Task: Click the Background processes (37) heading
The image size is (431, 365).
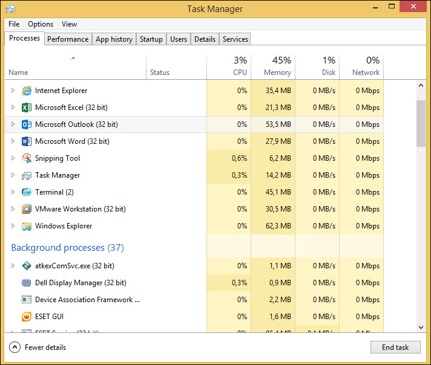Action: pyautogui.click(x=67, y=248)
